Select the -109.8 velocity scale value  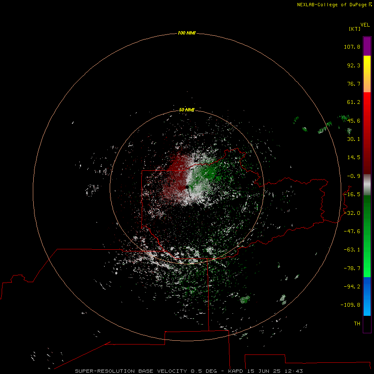click(x=350, y=305)
